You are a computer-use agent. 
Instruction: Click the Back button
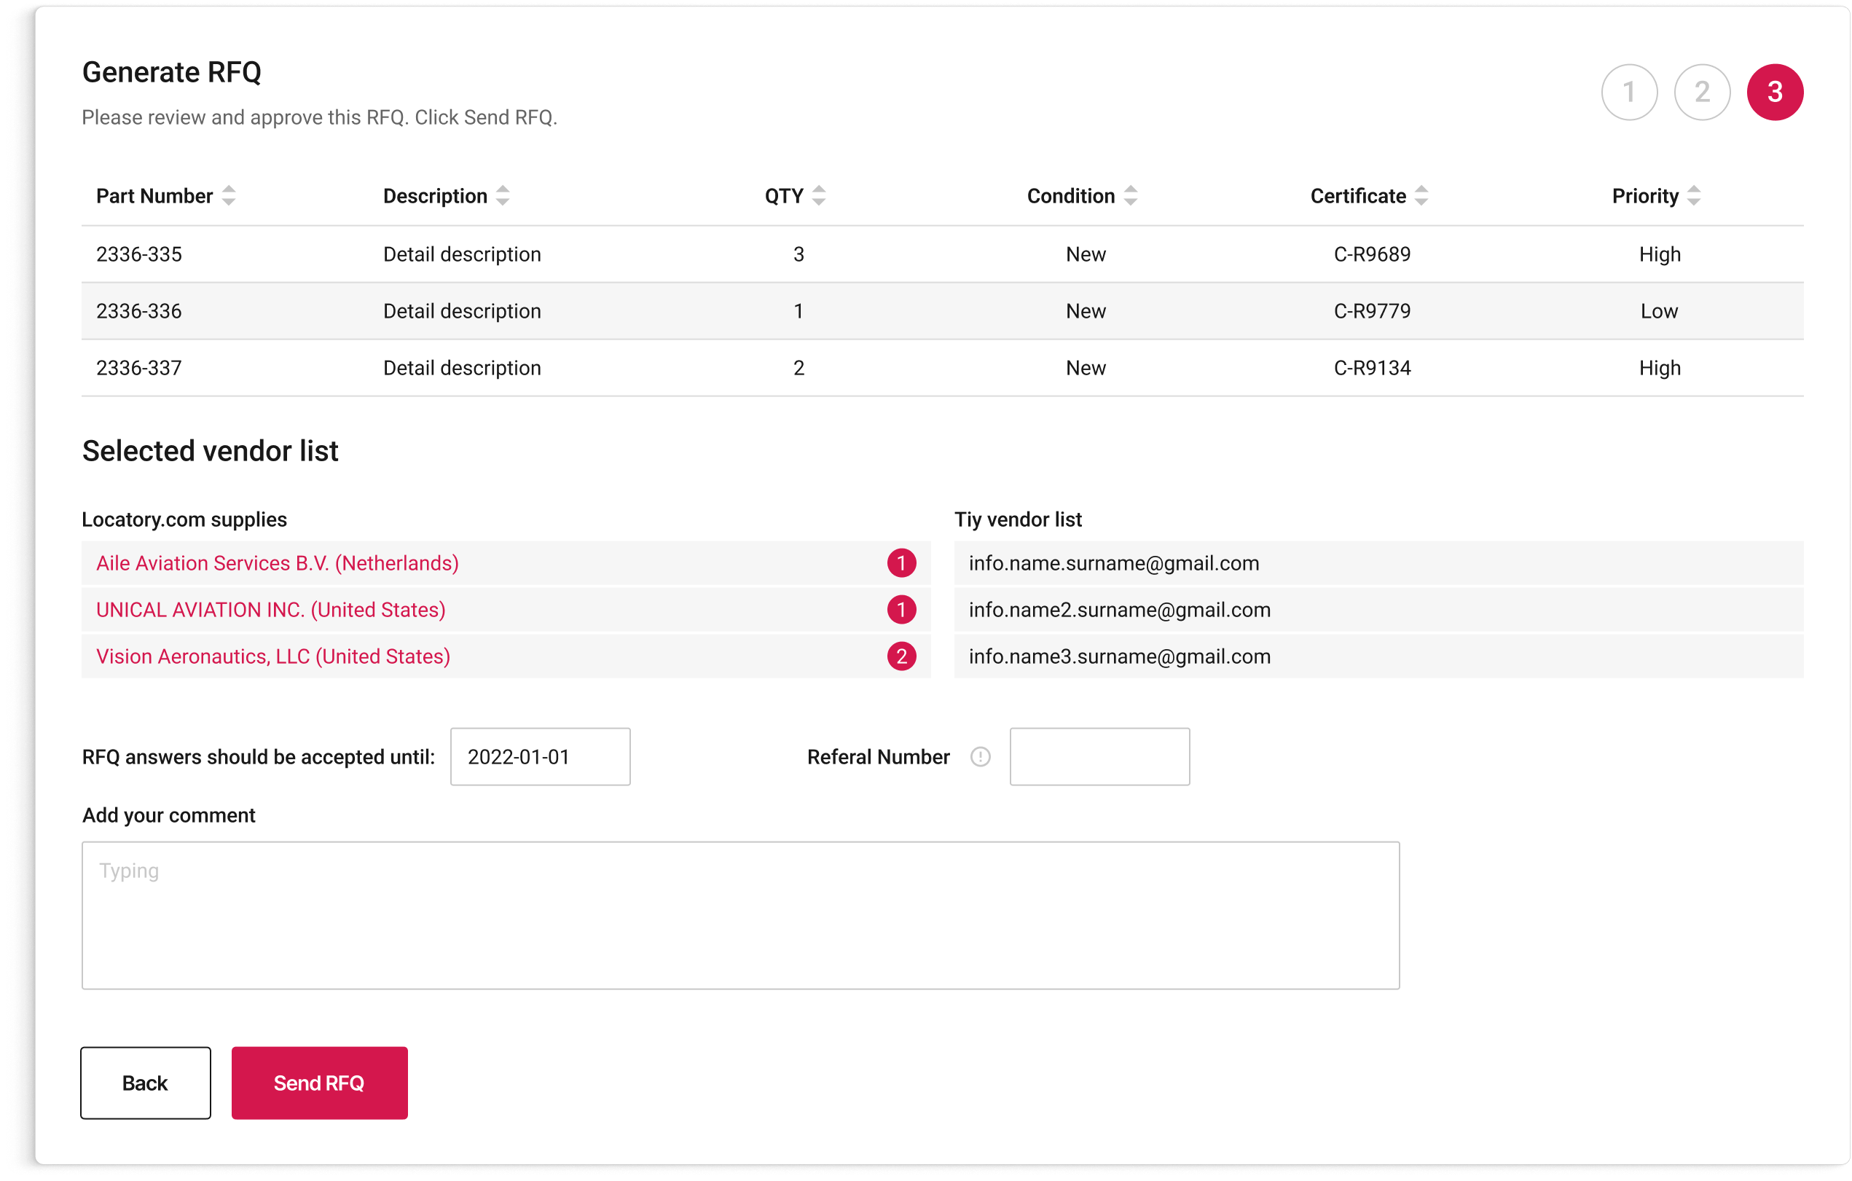[146, 1083]
